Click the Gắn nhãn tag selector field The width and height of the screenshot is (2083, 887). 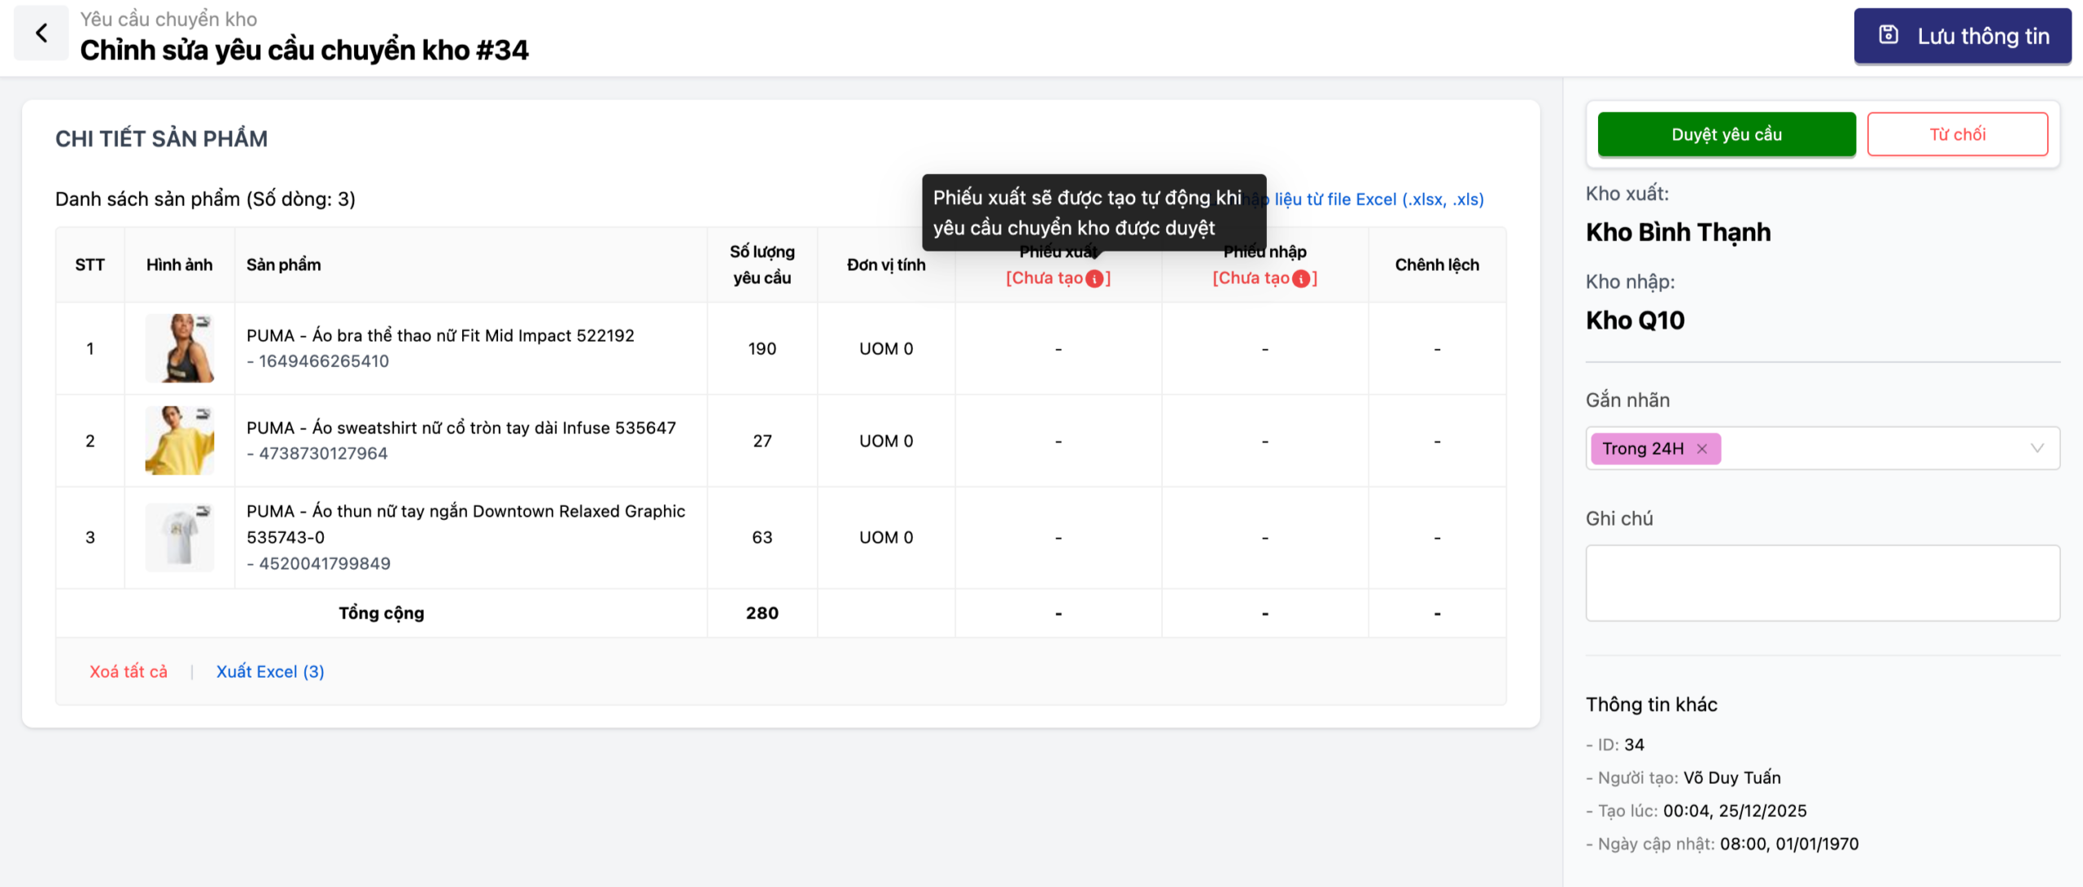pyautogui.click(x=1871, y=448)
